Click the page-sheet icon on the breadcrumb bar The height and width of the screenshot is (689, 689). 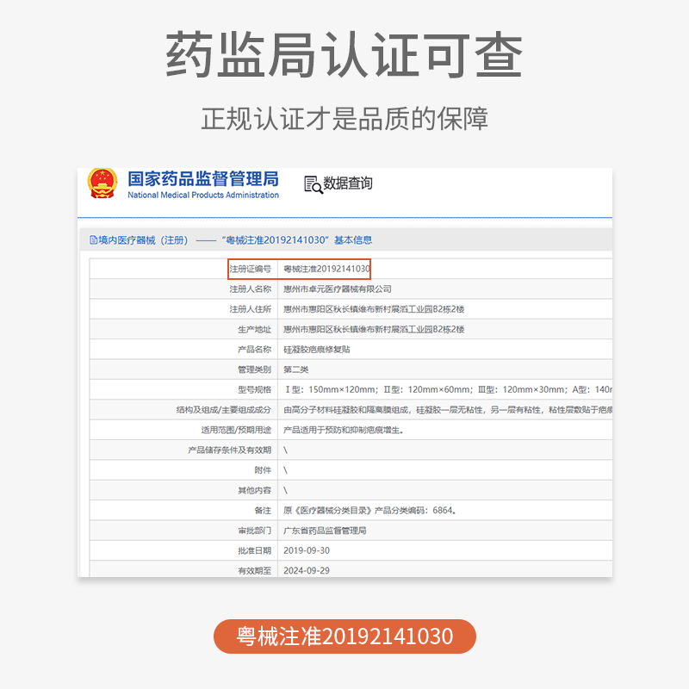click(x=92, y=238)
